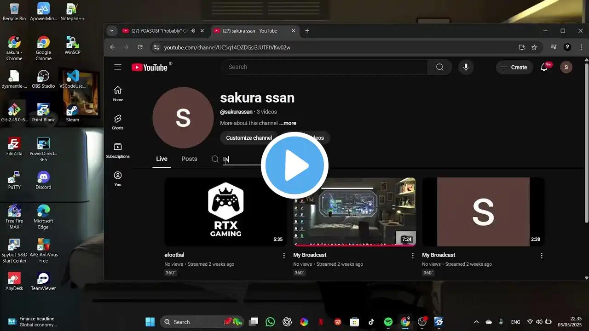
Task: Bookmark this page with the star icon
Action: tap(534, 47)
